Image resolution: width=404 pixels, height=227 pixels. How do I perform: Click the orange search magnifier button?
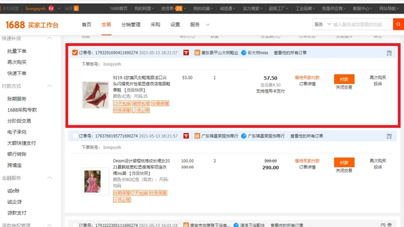(397, 24)
